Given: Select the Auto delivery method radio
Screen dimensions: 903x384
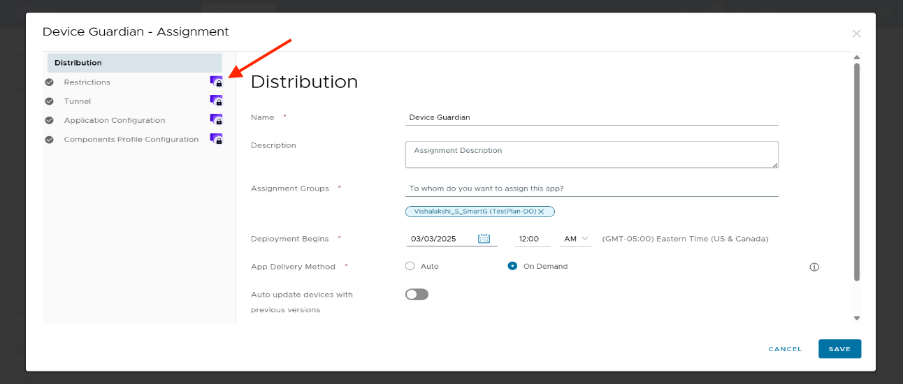Looking at the screenshot, I should tap(410, 266).
